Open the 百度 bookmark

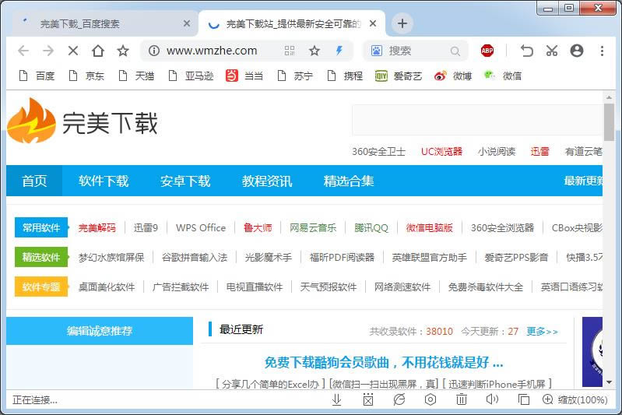pos(37,76)
